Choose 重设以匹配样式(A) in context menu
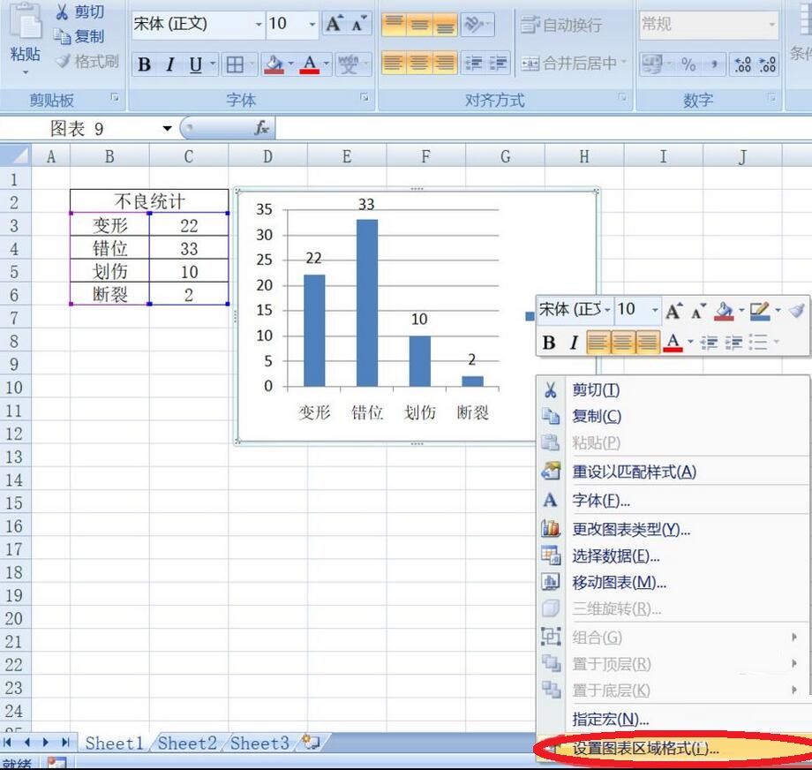 pos(673,472)
